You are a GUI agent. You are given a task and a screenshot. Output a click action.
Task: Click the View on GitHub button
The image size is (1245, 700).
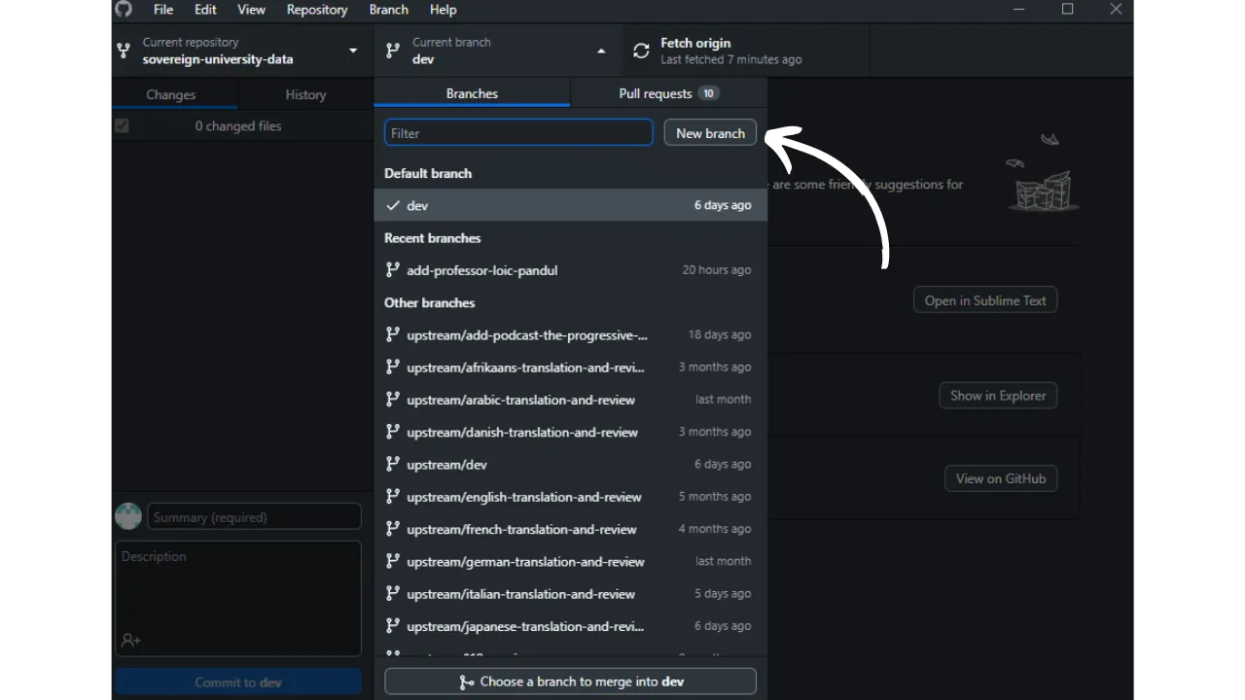[1000, 478]
